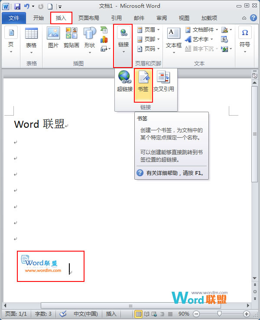260x320 pixels.
Task: Switch to Print Layout view button
Action: (x=139, y=314)
